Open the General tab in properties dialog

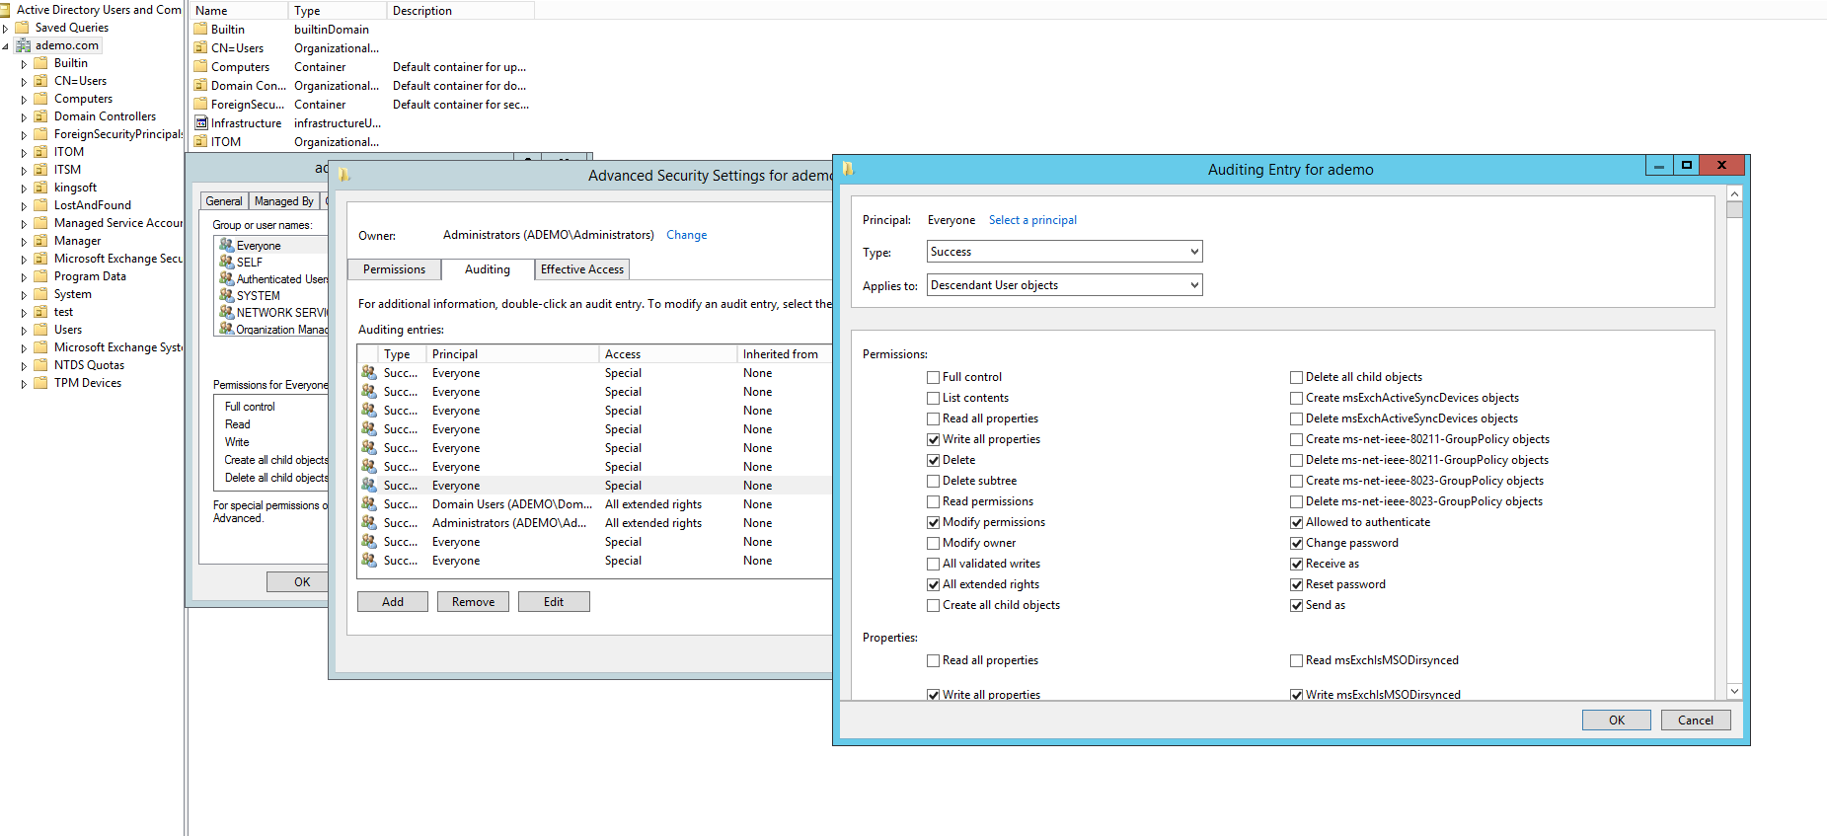click(x=224, y=201)
